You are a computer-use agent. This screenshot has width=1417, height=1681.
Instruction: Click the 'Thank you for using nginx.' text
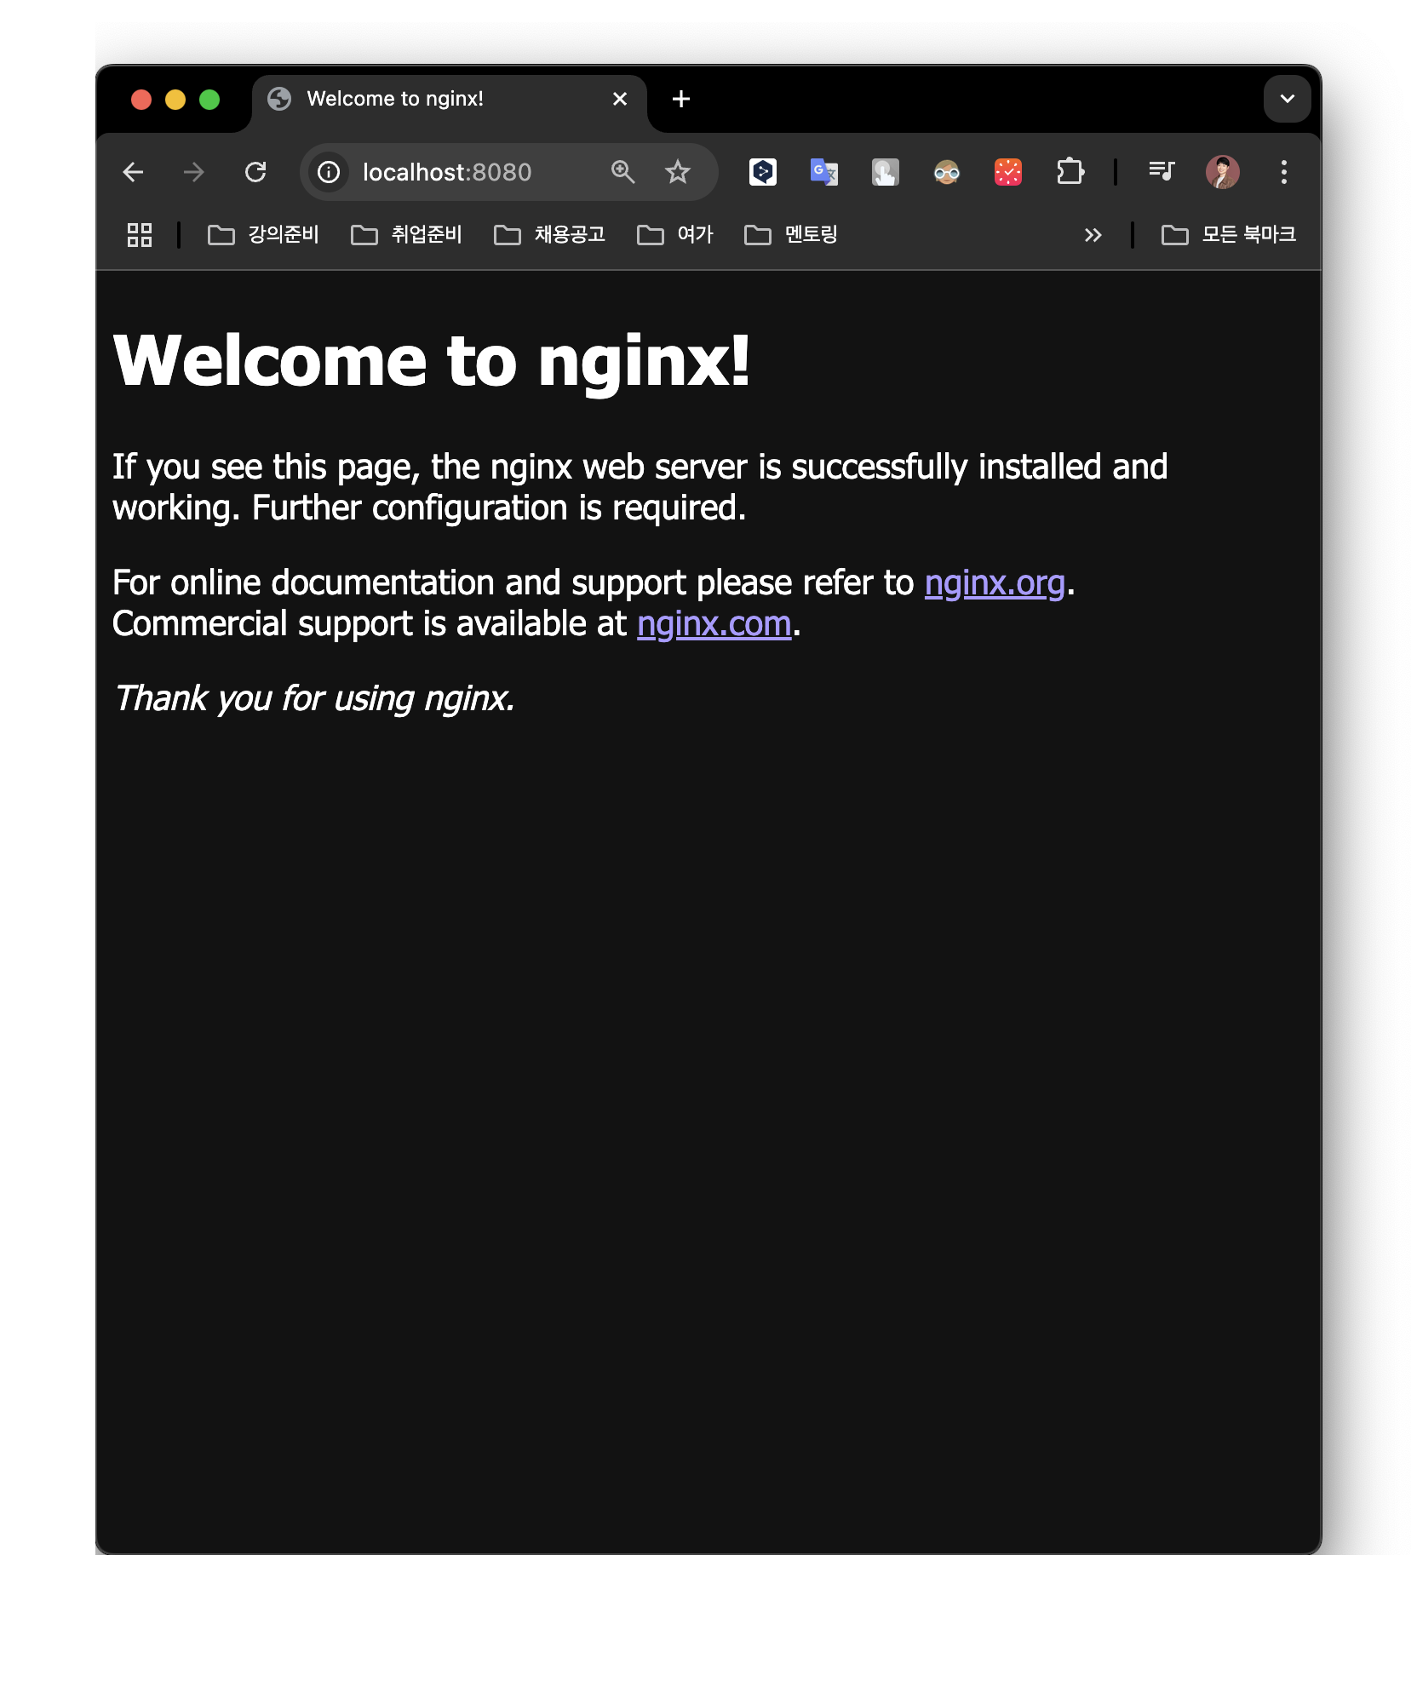314,699
